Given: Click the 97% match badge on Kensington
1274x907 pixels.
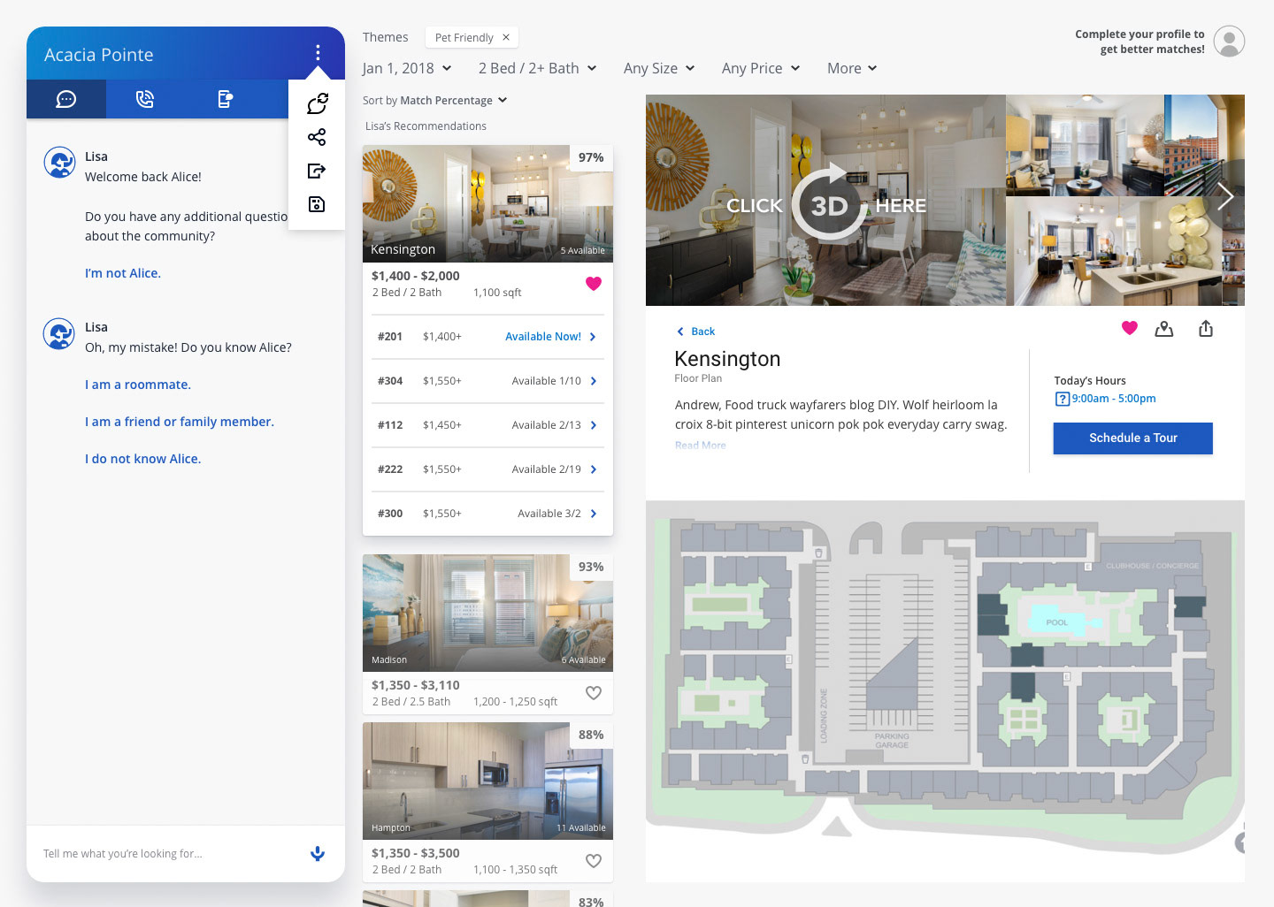Looking at the screenshot, I should click(591, 157).
